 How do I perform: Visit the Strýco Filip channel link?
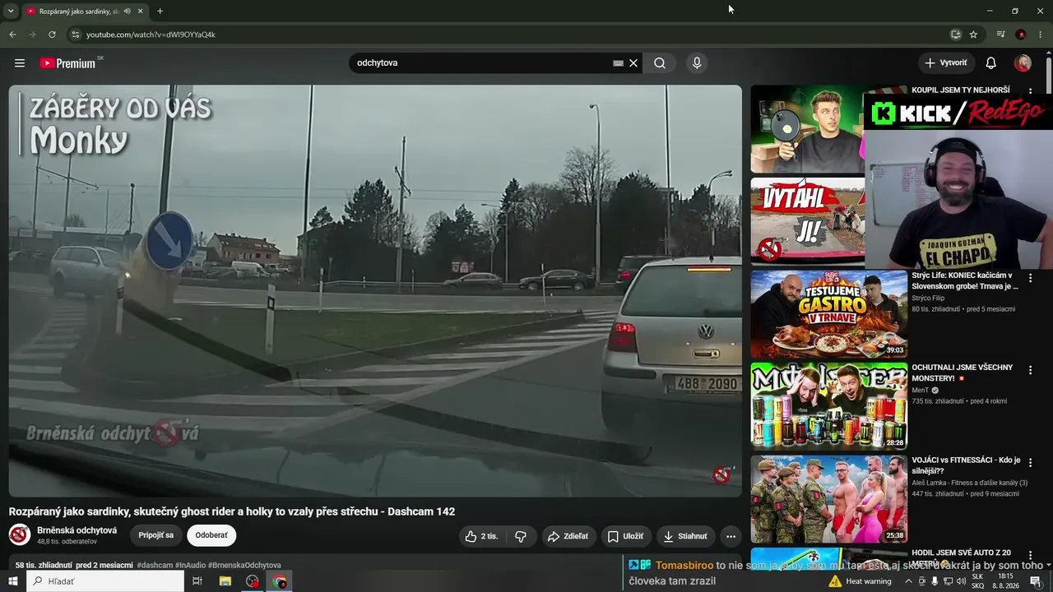click(928, 298)
